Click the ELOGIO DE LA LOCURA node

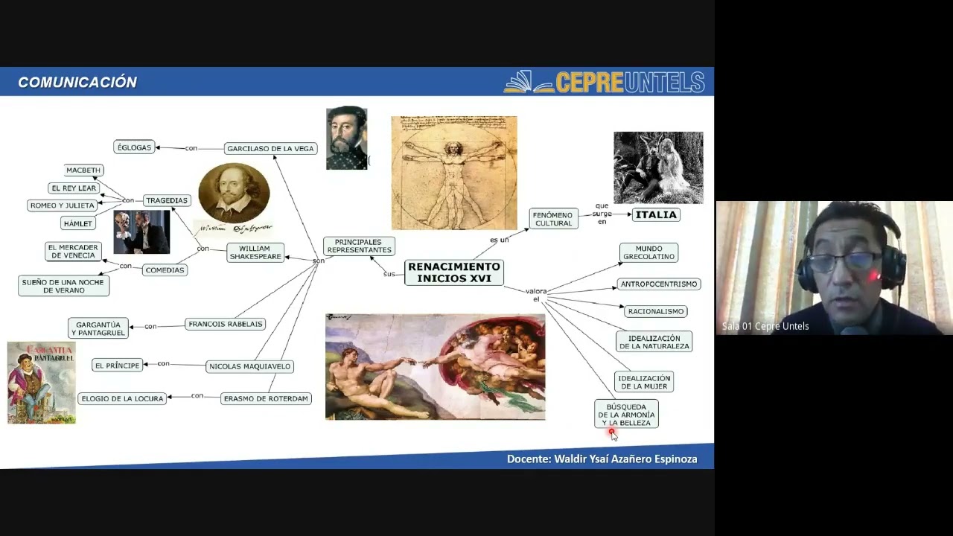[122, 399]
